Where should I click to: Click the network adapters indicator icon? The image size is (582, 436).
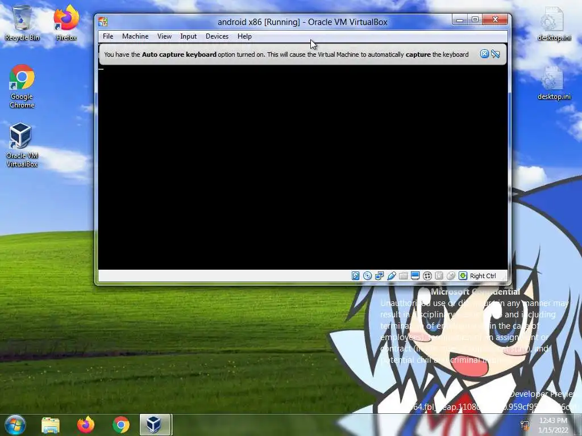[379, 275]
